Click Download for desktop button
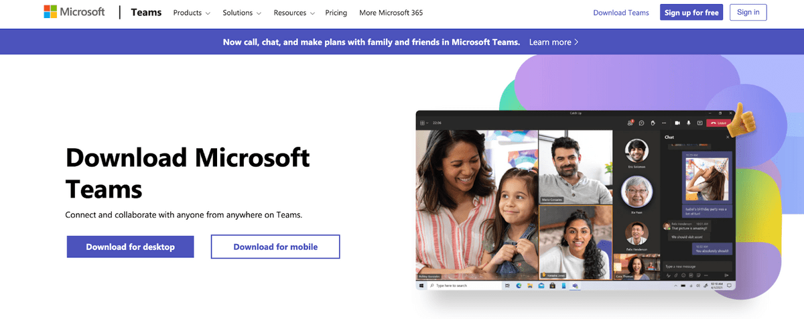 point(130,247)
